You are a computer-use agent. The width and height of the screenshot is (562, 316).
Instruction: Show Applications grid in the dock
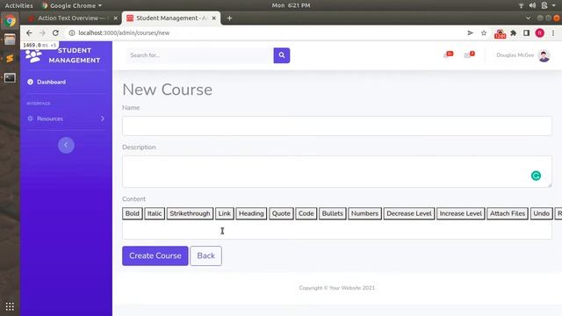coord(10,306)
